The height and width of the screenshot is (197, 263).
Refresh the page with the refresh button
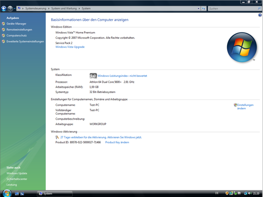tap(203, 8)
